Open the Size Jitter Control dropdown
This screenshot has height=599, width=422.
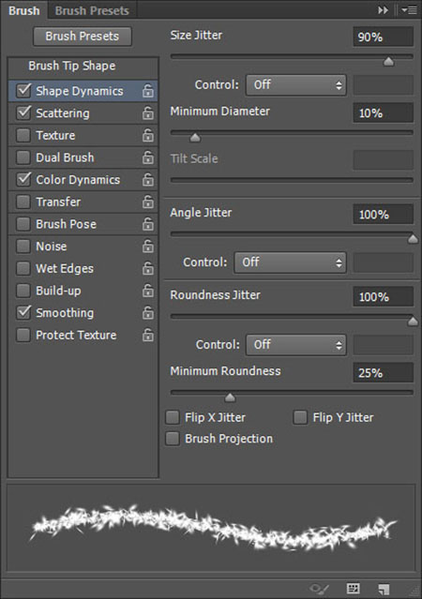tap(295, 84)
